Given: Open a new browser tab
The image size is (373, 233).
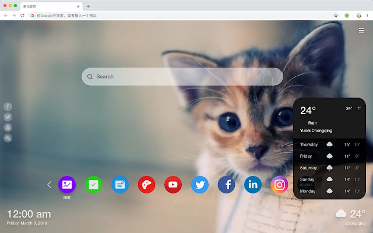Looking at the screenshot, I should coord(88,6).
